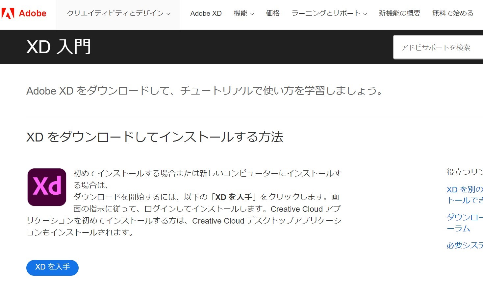The width and height of the screenshot is (483, 282).
Task: Expand the 機能 menu
Action: click(244, 13)
